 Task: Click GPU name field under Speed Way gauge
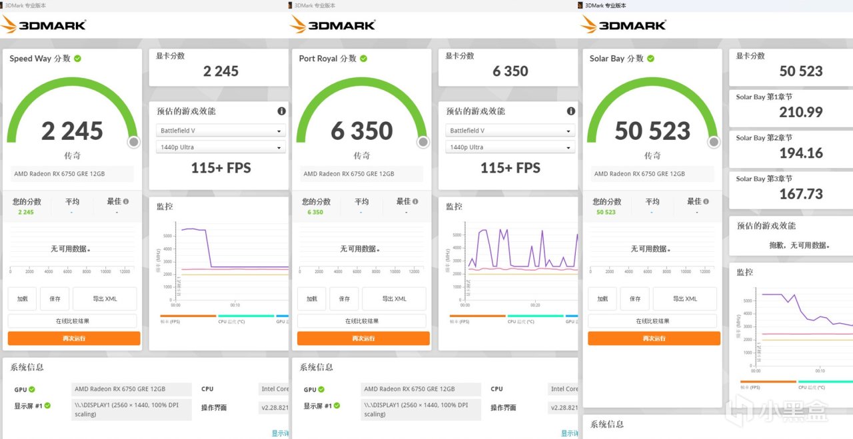coord(72,174)
